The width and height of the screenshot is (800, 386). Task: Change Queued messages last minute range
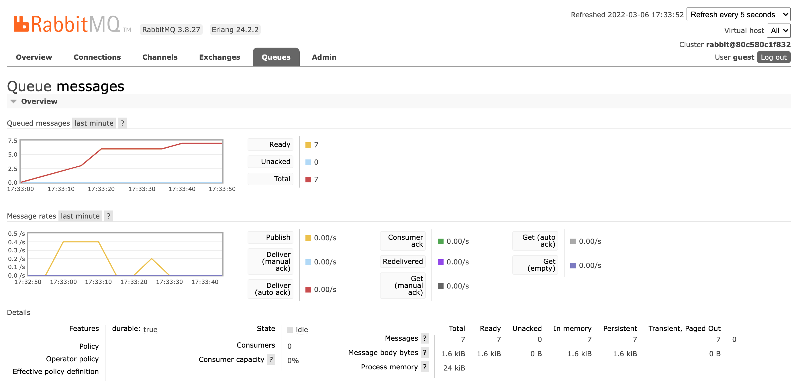(94, 123)
